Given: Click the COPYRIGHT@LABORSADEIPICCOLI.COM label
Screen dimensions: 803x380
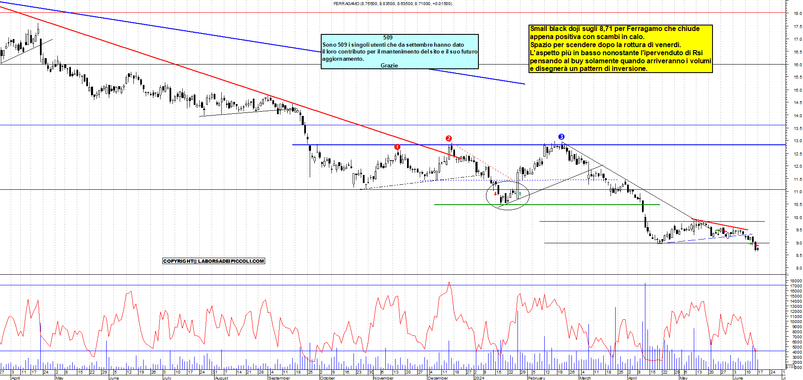Looking at the screenshot, I should pyautogui.click(x=214, y=261).
